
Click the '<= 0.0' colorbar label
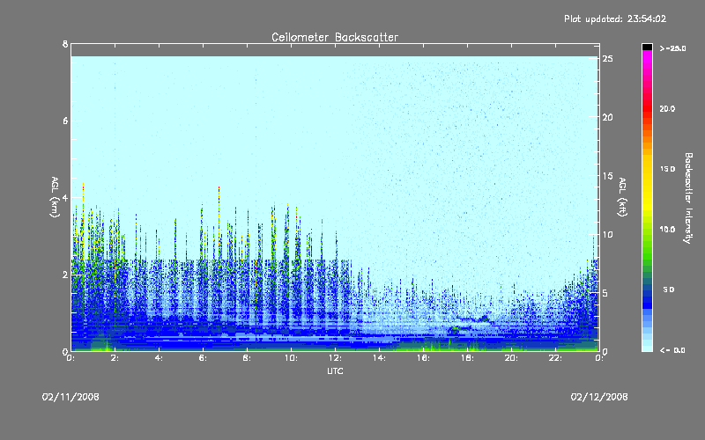pos(672,350)
